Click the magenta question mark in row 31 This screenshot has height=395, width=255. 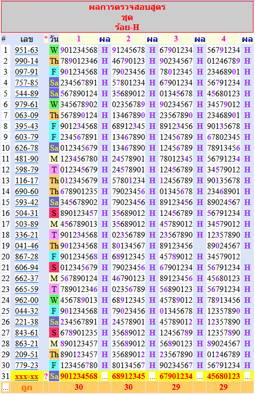46,376
